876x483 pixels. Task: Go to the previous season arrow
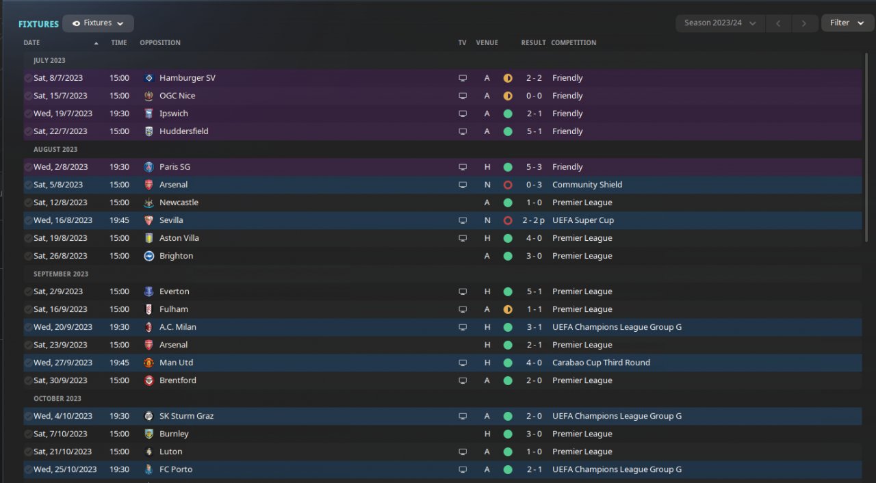pyautogui.click(x=778, y=23)
